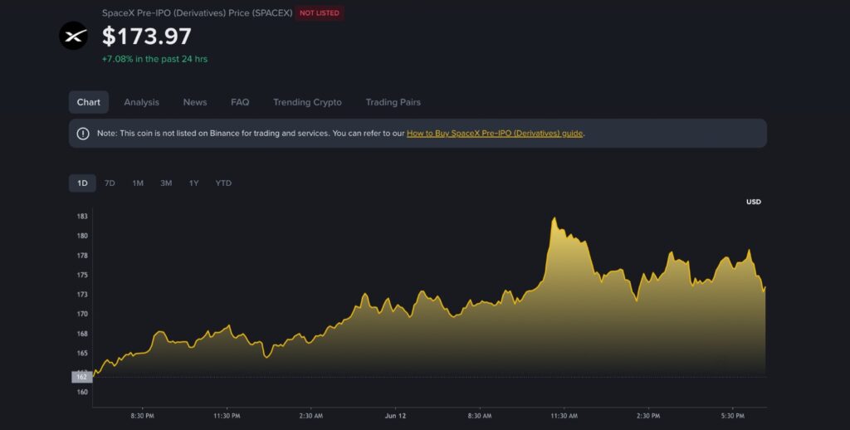
Task: Open the Chart tab
Action: click(88, 102)
